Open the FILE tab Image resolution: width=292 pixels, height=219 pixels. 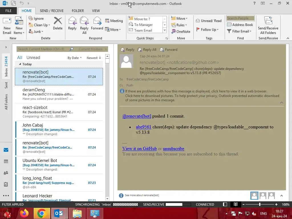pyautogui.click(x=8, y=11)
